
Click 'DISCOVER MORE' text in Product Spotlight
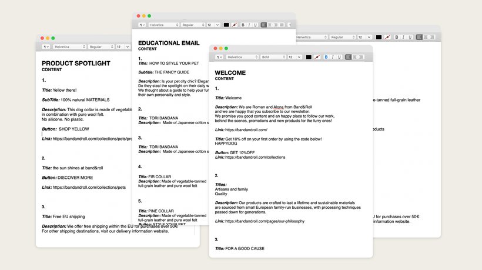pyautogui.click(x=75, y=178)
